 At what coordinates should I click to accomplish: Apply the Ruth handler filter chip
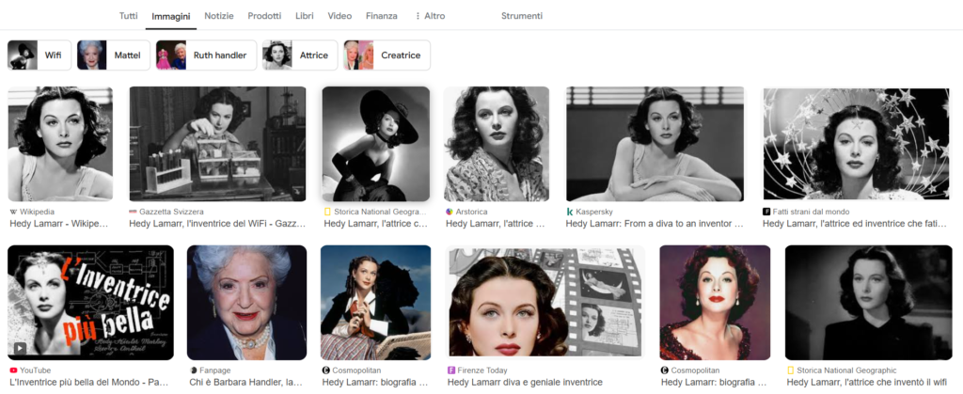coord(206,55)
